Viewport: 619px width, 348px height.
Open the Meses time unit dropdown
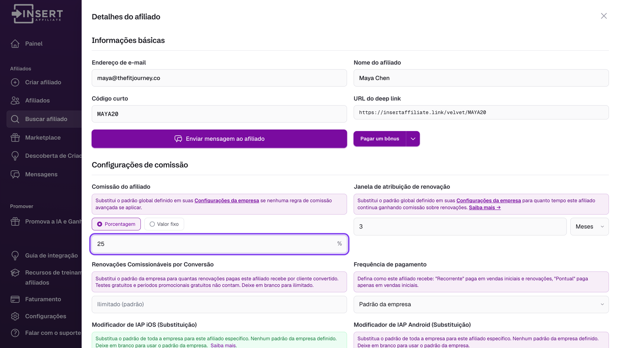pos(589,227)
